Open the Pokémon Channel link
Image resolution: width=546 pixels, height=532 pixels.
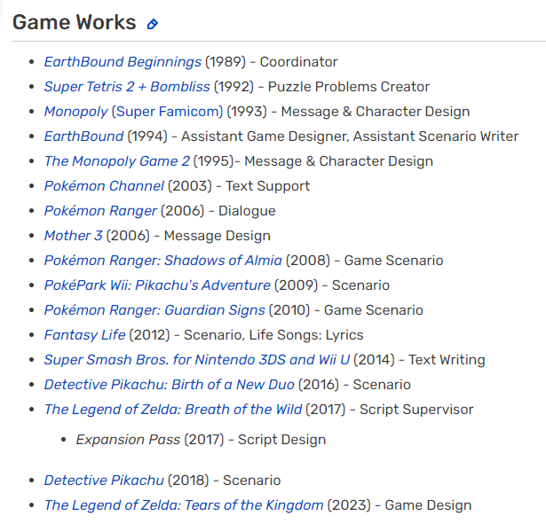104,186
